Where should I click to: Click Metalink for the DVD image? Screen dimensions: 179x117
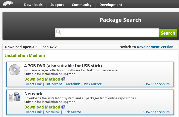click(73, 84)
